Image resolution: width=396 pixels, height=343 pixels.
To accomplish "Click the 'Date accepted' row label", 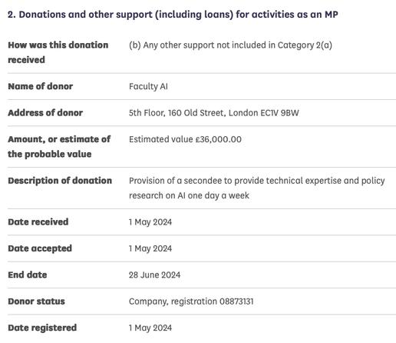I will tap(40, 248).
